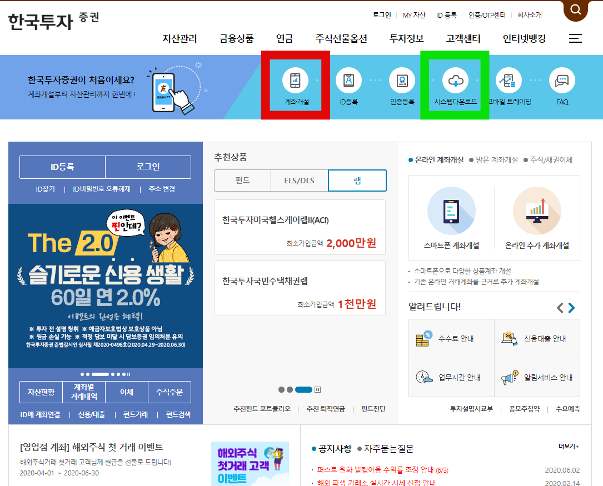The width and height of the screenshot is (603, 486).
Task: Click the 추천펀드 포트폴리오 link
Action: [x=262, y=409]
